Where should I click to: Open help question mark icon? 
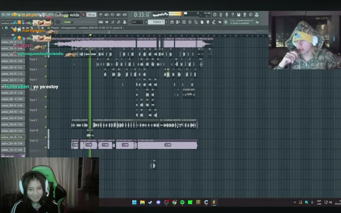coord(233,14)
